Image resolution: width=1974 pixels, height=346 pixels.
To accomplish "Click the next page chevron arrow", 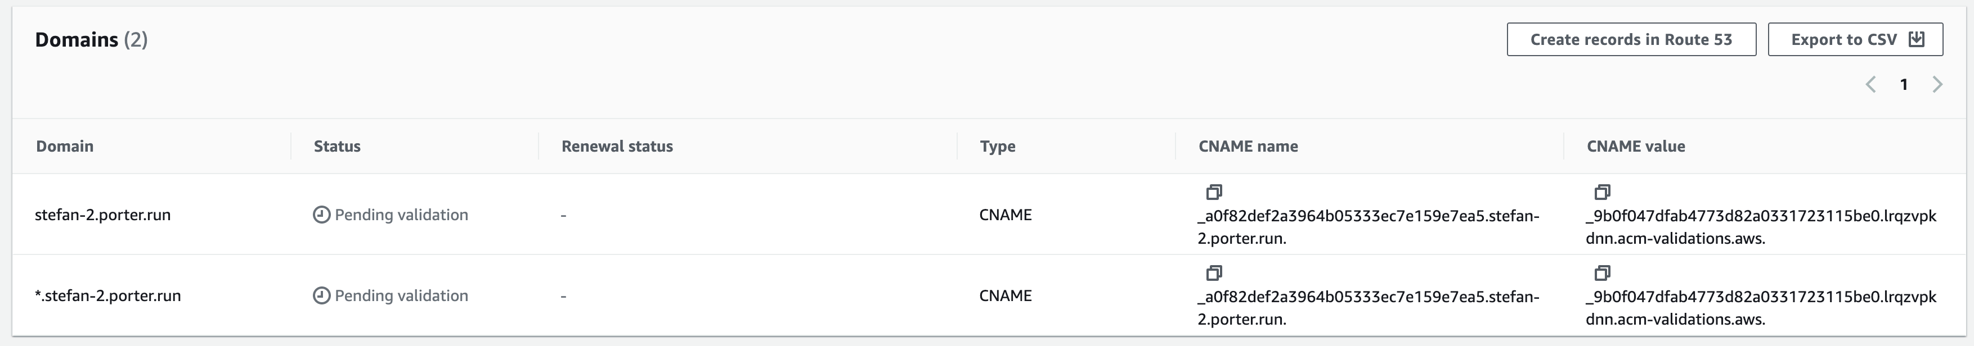I will pos(1939,85).
